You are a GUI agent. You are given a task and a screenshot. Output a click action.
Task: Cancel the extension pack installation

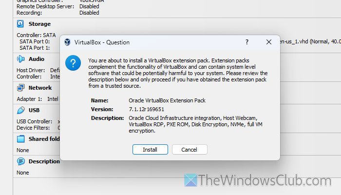189,149
